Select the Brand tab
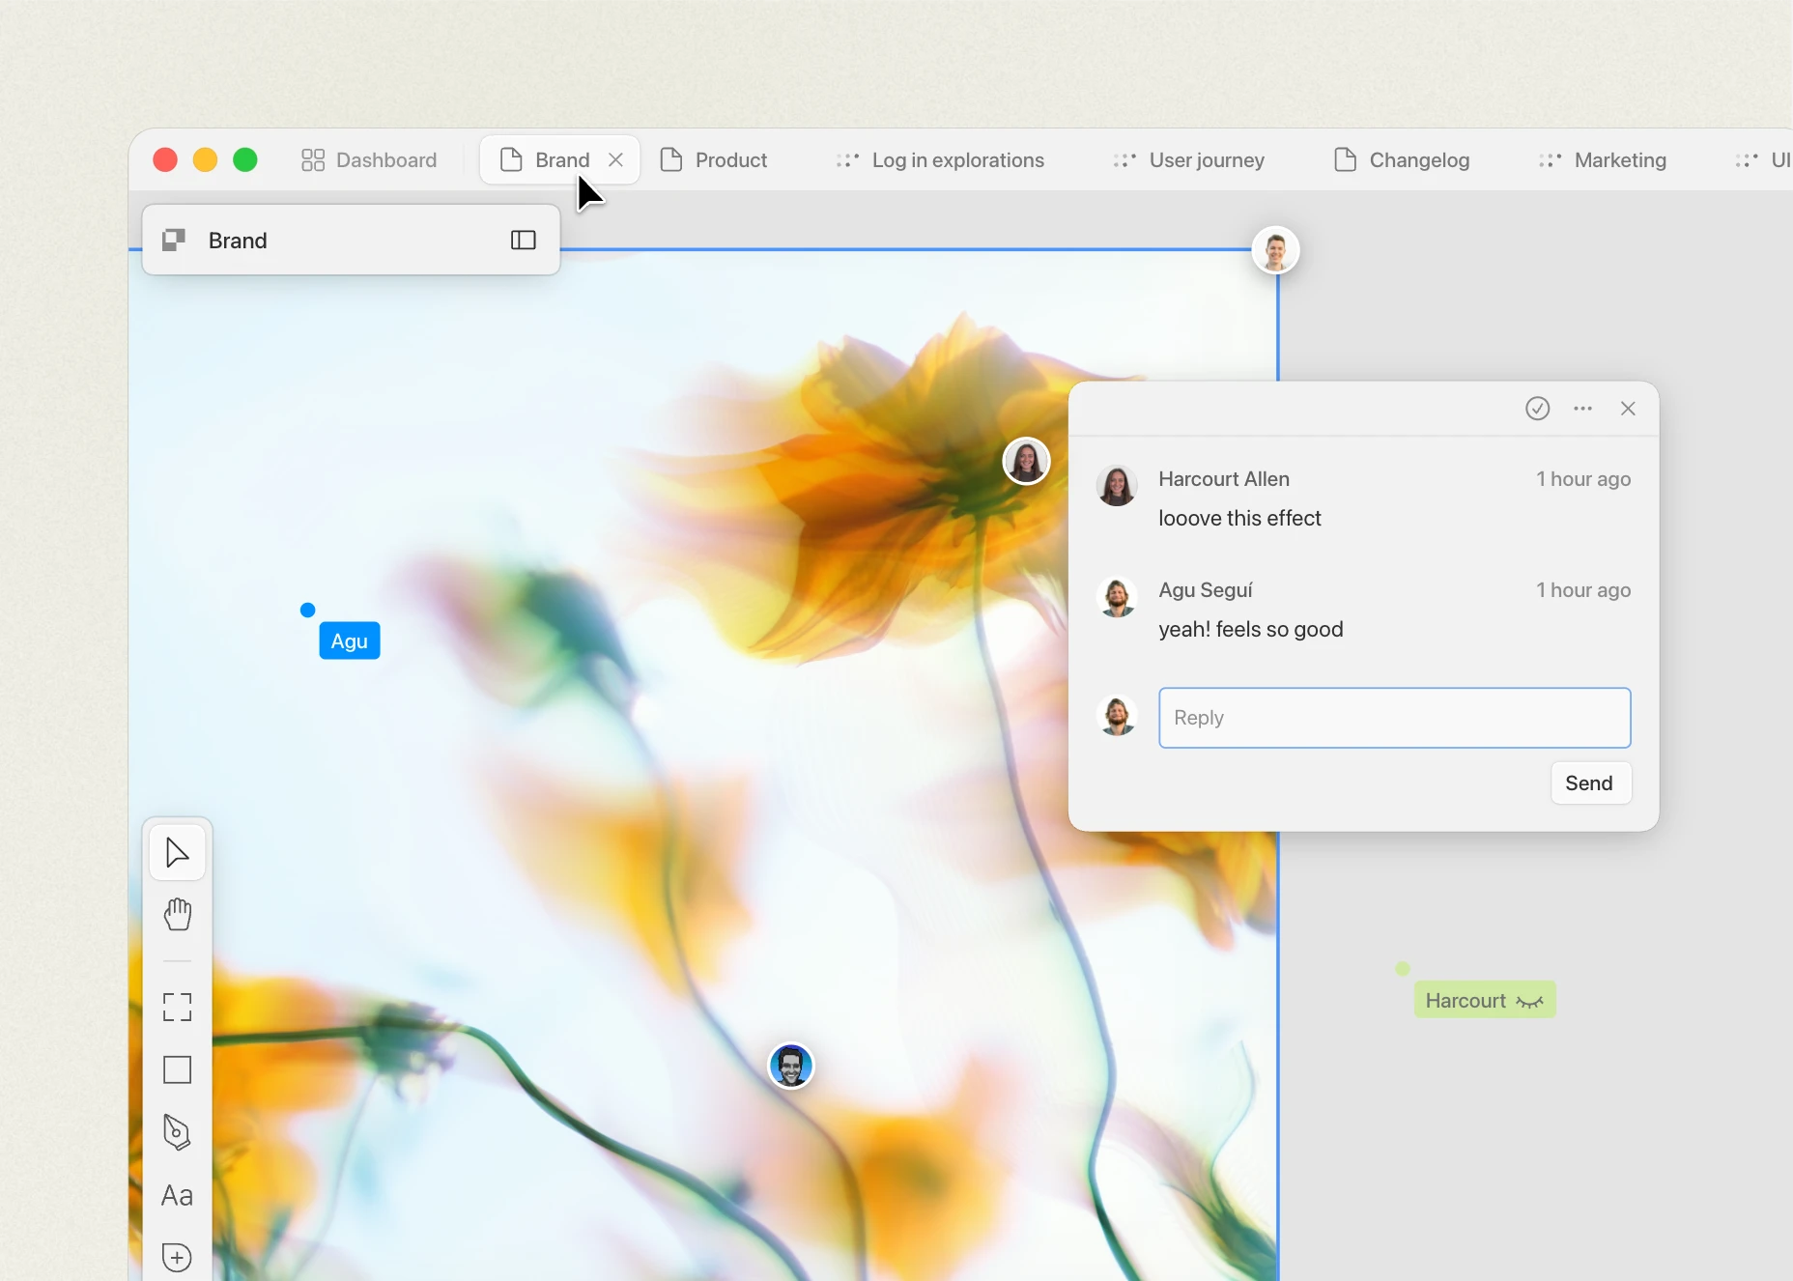The width and height of the screenshot is (1793, 1281). click(560, 159)
